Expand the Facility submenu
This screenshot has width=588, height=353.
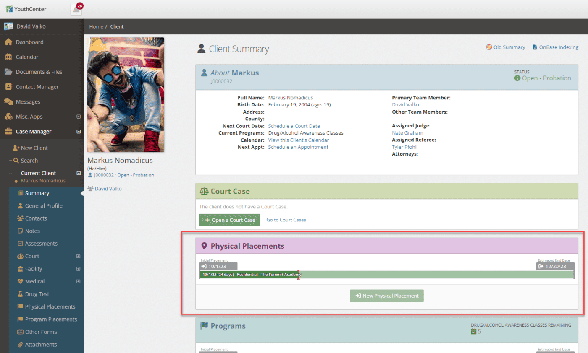(78, 269)
